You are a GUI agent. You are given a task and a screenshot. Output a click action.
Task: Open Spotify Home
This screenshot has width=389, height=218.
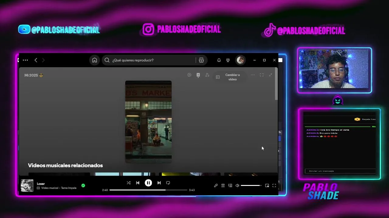coord(95,60)
